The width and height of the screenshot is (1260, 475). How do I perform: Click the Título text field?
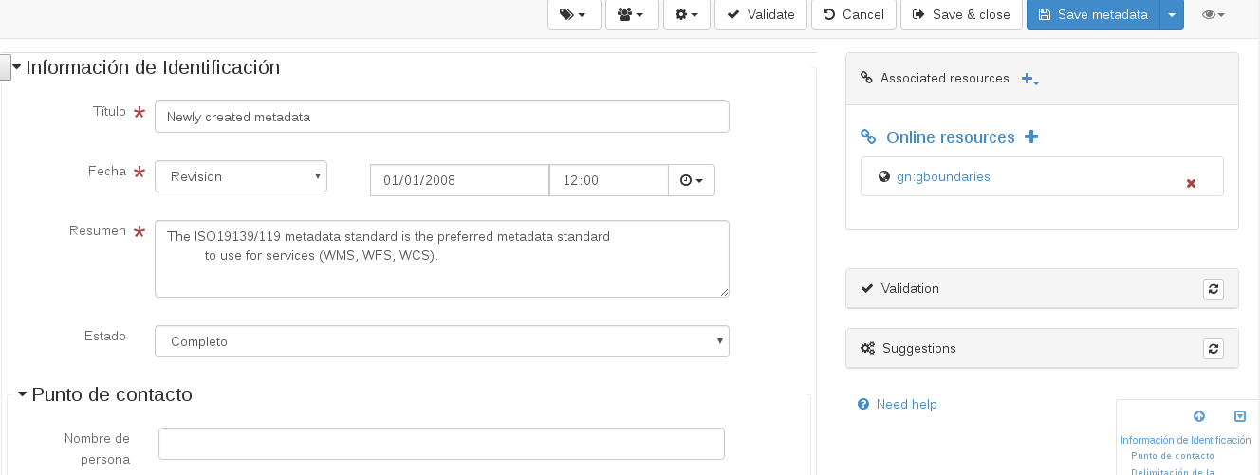pyautogui.click(x=441, y=117)
